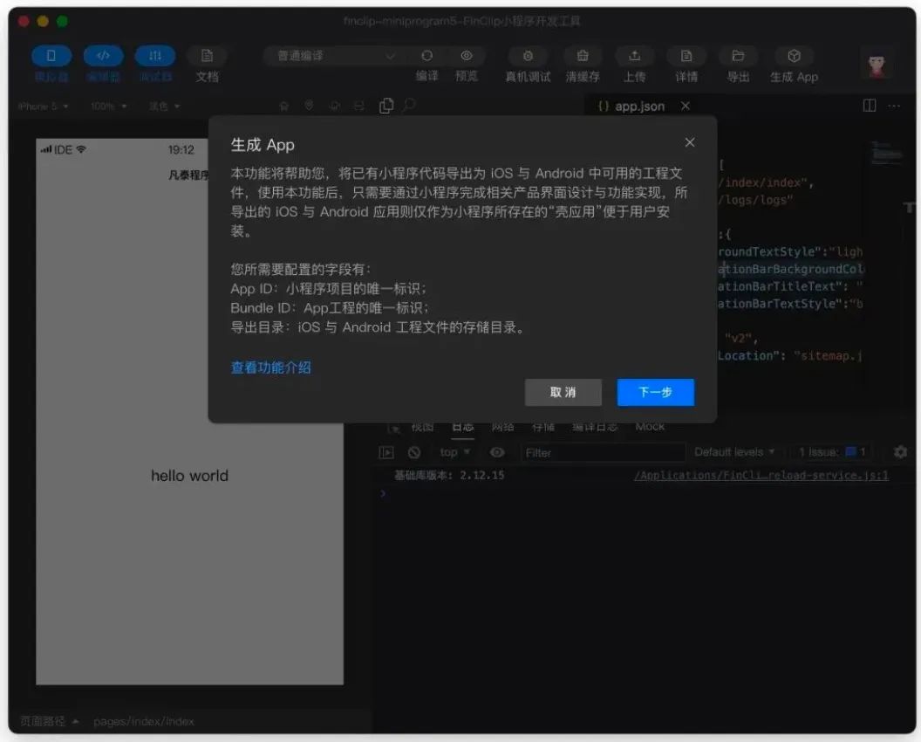This screenshot has height=742, width=921.
Task: Click the 19:12 time in simulator
Action: click(181, 150)
